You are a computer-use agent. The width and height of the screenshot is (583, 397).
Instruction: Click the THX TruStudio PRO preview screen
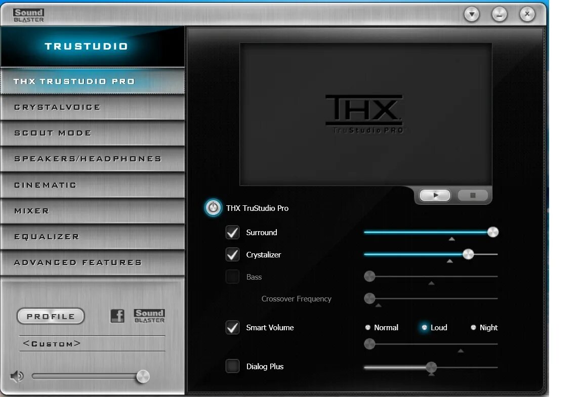point(366,114)
